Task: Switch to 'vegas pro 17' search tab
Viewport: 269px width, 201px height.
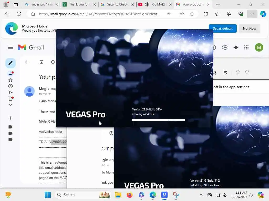Action: point(42,4)
